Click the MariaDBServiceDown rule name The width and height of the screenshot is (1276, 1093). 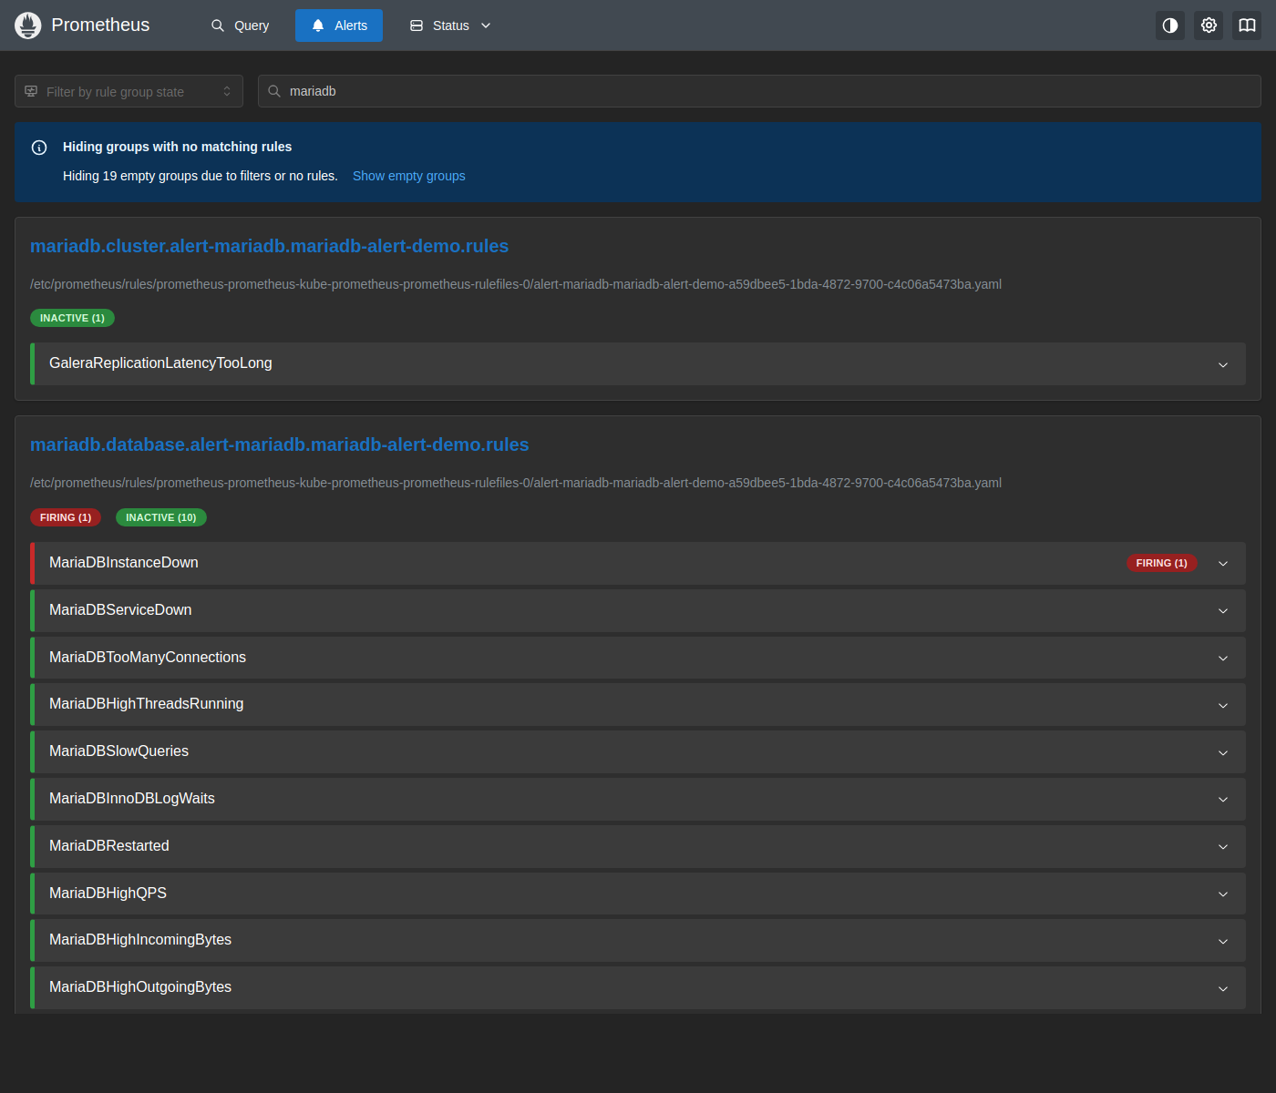(120, 610)
